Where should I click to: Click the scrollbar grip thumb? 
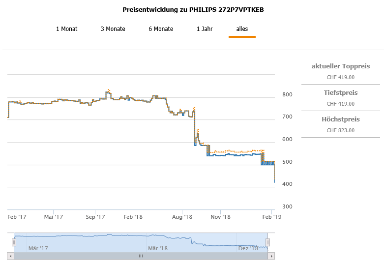point(141,256)
